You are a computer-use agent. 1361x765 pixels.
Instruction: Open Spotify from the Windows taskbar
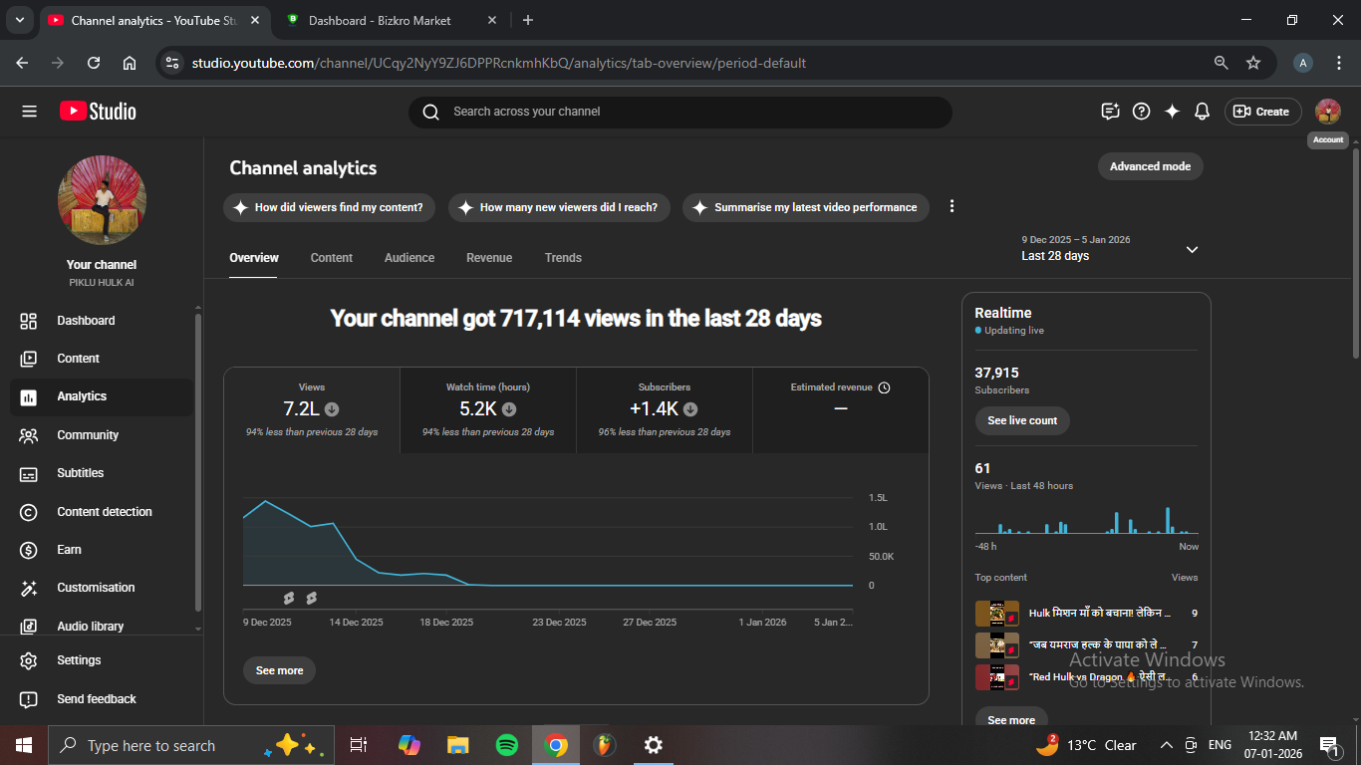506,745
